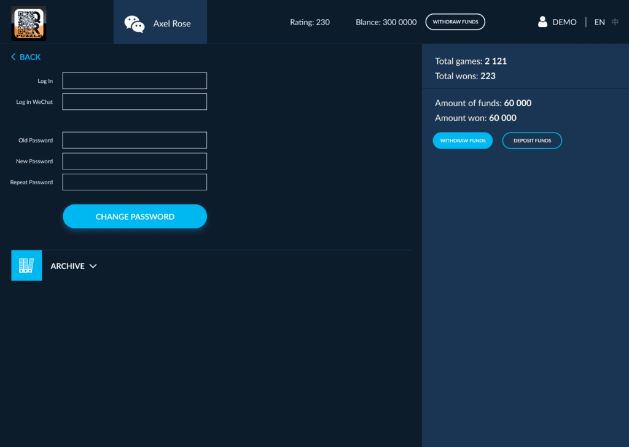Image resolution: width=629 pixels, height=447 pixels.
Task: Open the Axel Rose tab
Action: pyautogui.click(x=160, y=22)
